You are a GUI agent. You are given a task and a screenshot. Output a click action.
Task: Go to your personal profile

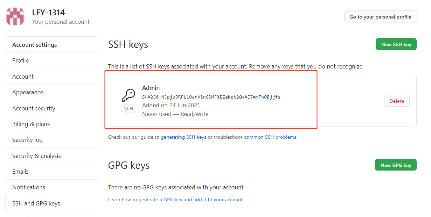point(380,17)
